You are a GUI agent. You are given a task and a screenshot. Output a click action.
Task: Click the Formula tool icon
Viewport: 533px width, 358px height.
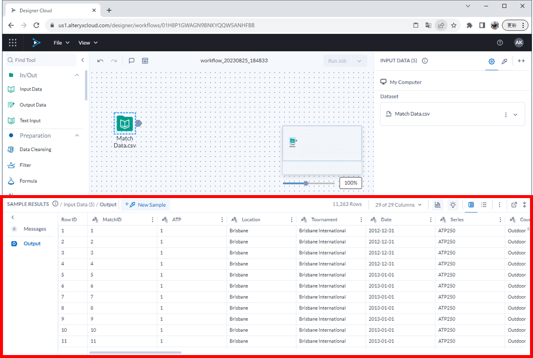pyautogui.click(x=11, y=181)
